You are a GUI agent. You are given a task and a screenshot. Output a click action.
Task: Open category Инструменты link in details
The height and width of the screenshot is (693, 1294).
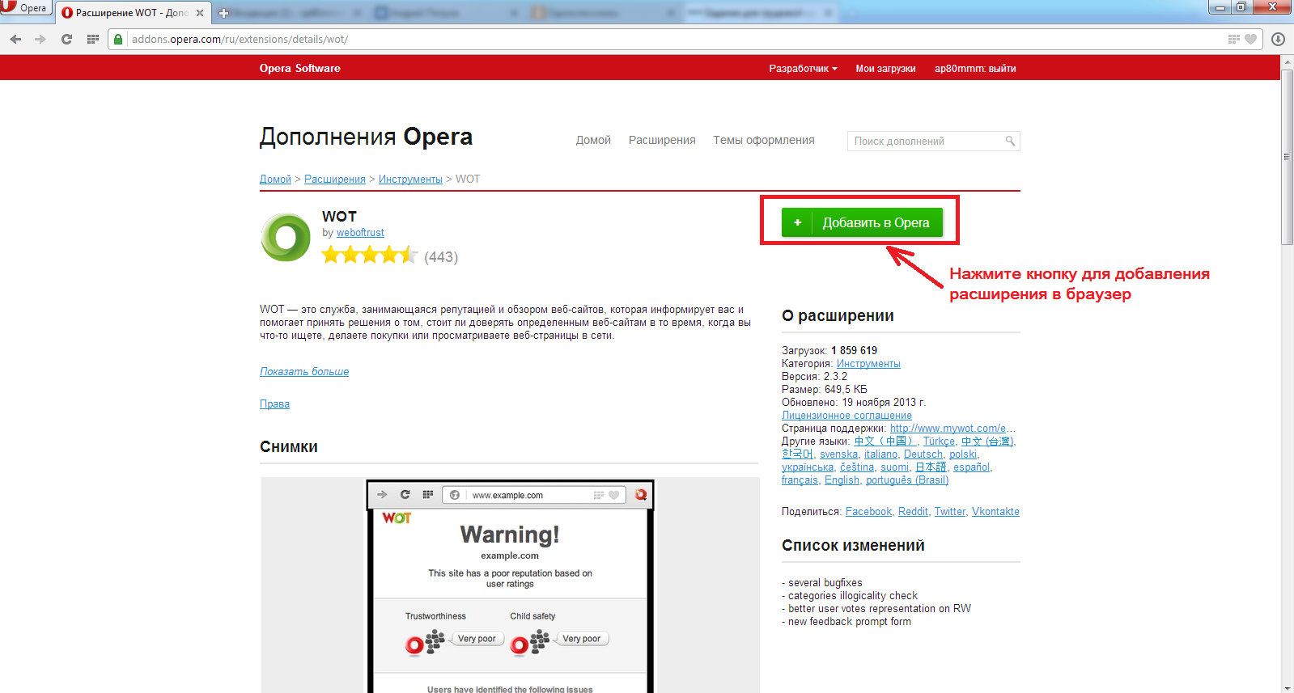coord(868,364)
